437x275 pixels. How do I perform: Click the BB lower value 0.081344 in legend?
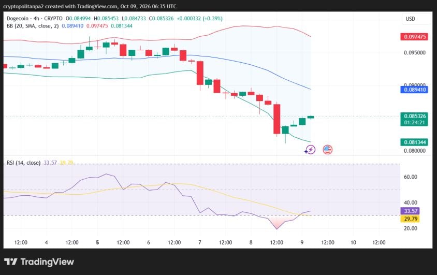pyautogui.click(x=122, y=26)
